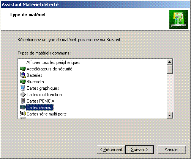The height and width of the screenshot is (159, 191).
Task: Click the Cartes réseau card icon
Action: (x=23, y=108)
